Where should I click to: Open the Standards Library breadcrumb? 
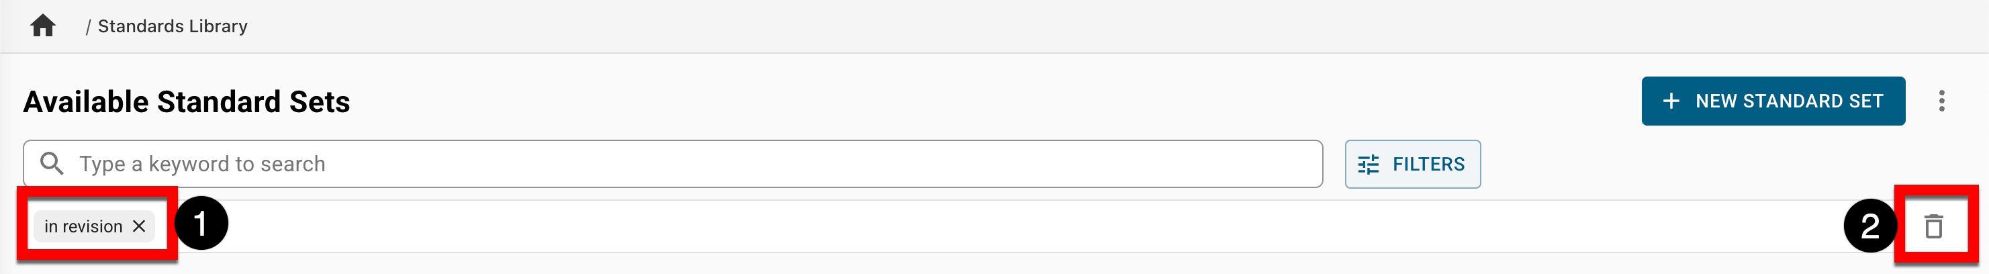pyautogui.click(x=172, y=26)
